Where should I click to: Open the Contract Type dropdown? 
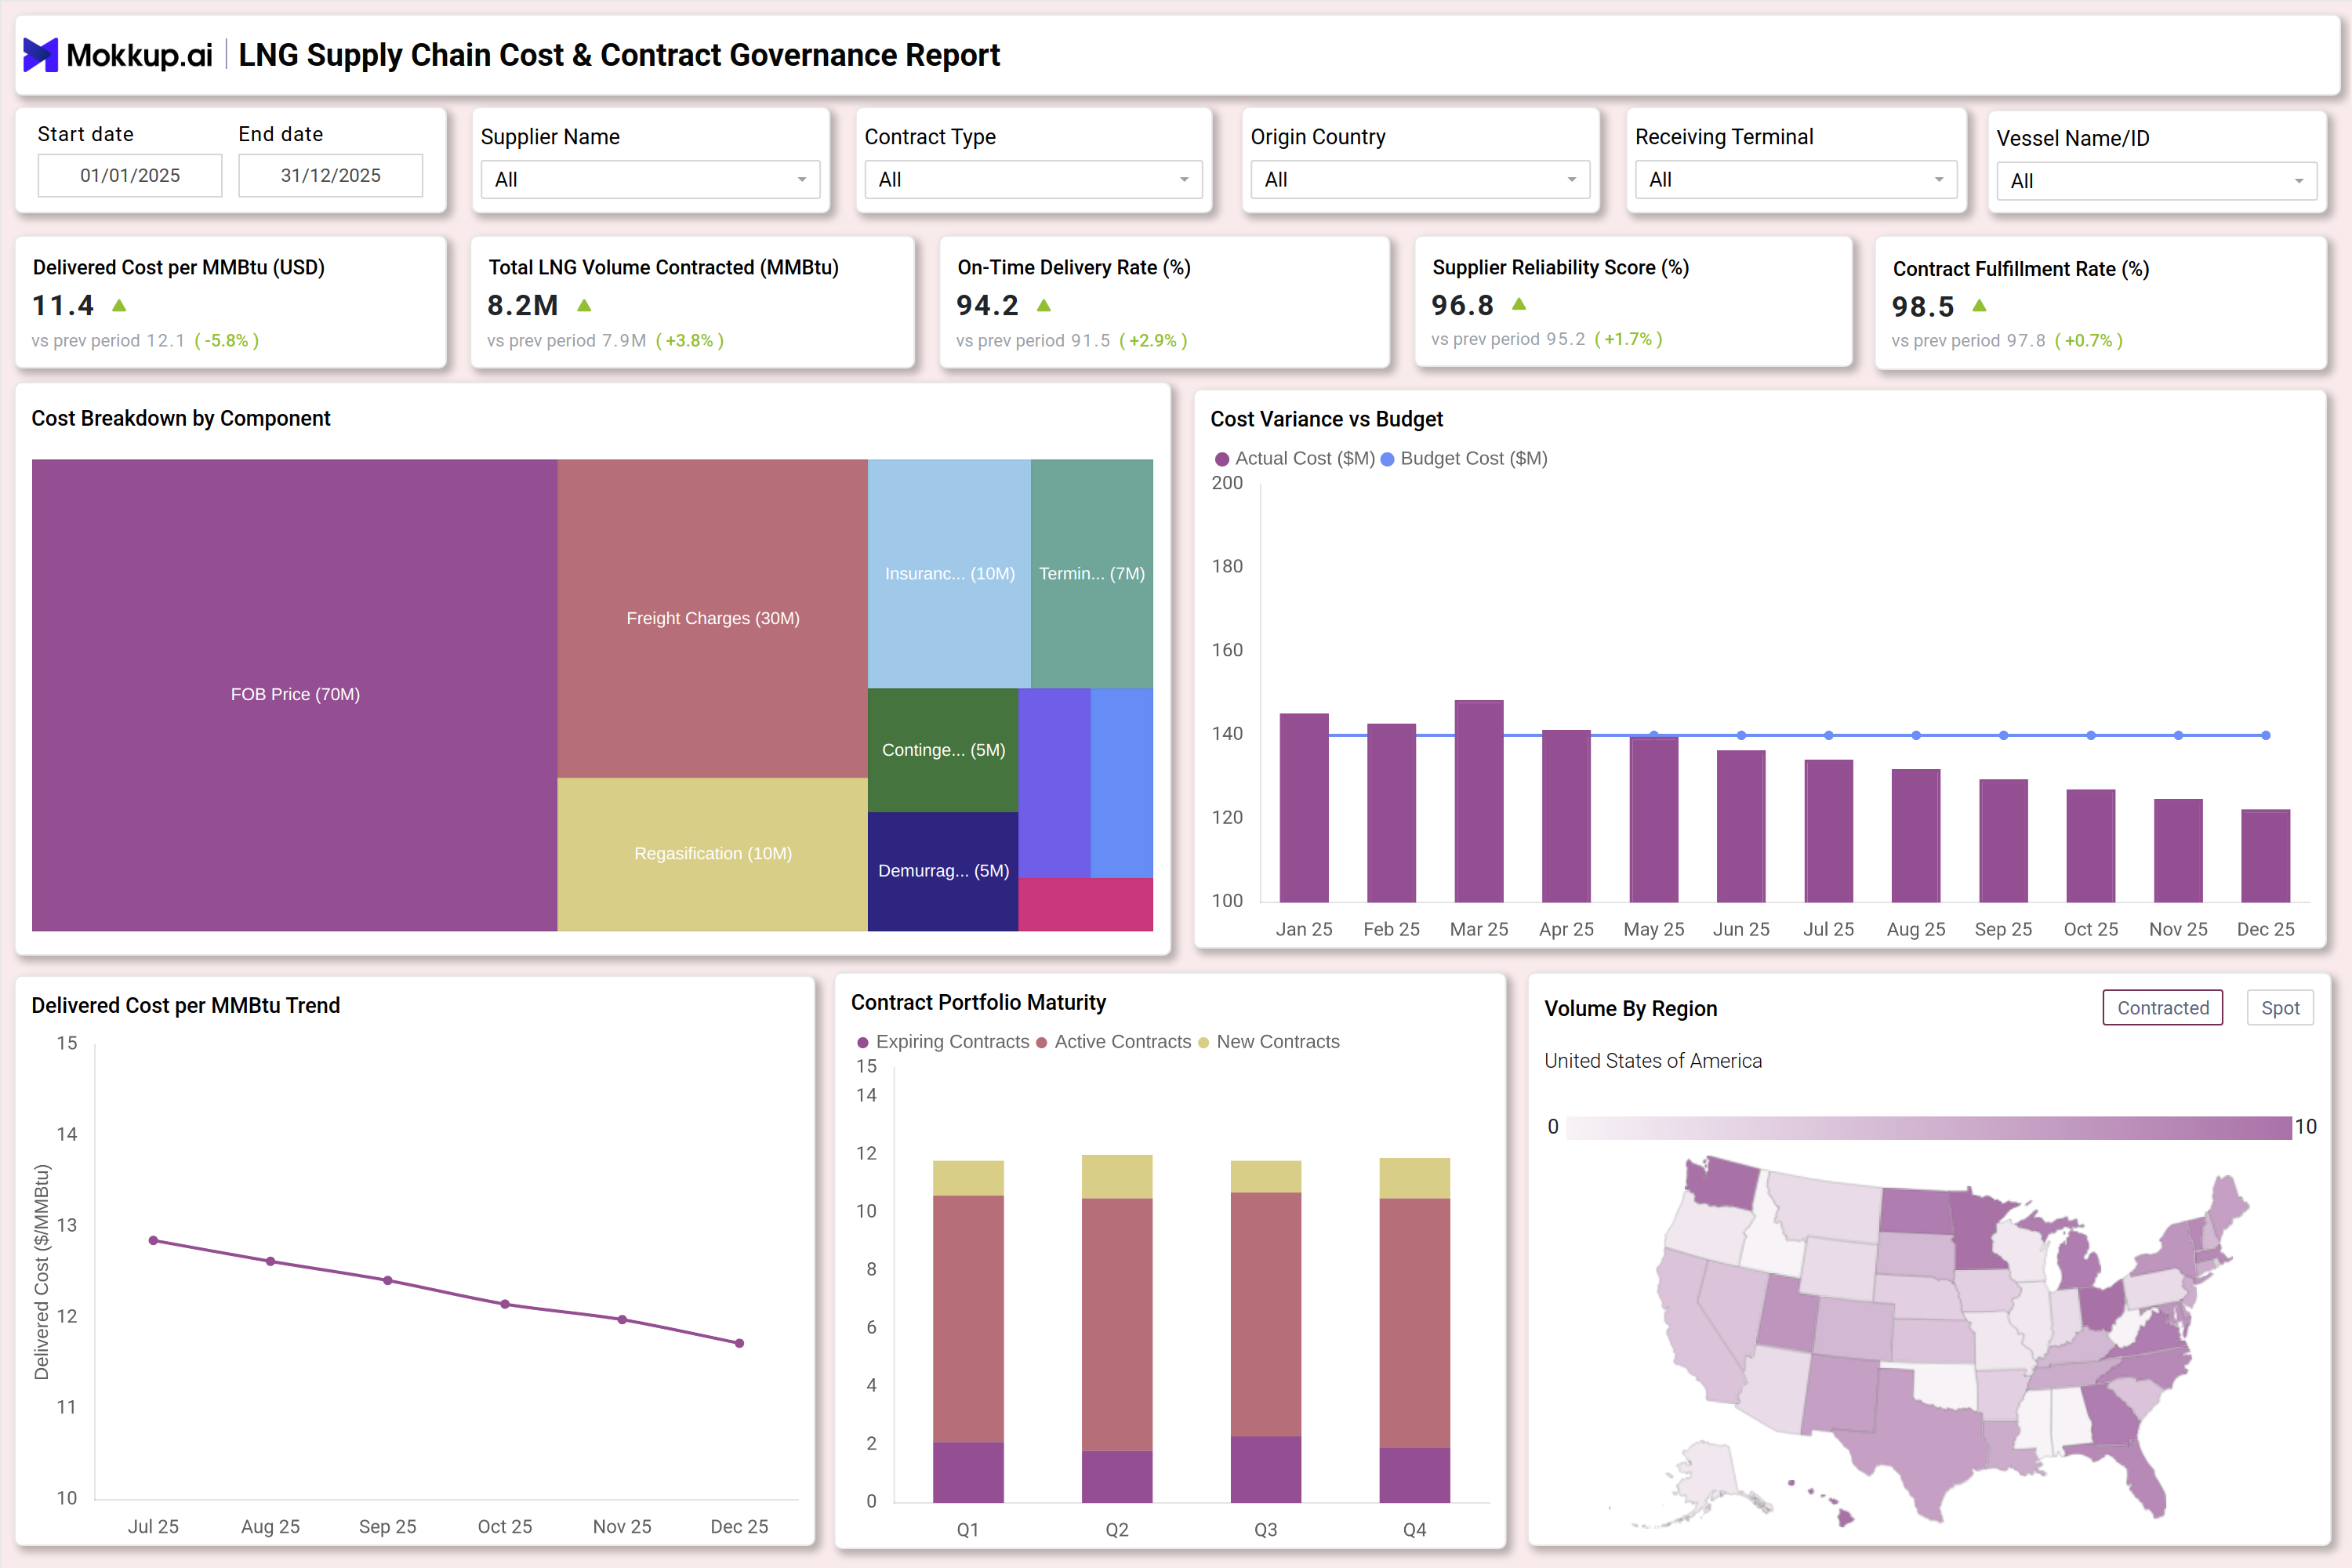(1033, 180)
